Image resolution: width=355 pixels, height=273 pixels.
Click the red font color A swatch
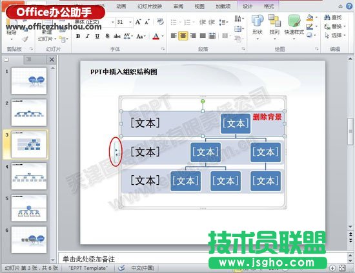(156, 36)
